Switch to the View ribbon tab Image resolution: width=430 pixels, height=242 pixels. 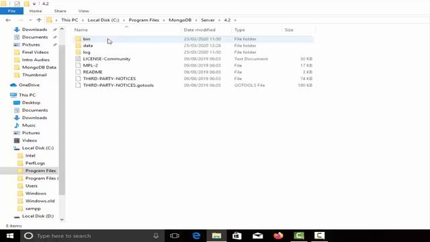tap(83, 11)
